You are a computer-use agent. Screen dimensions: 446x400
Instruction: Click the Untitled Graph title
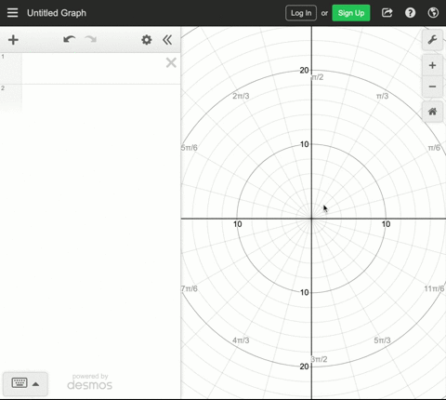point(57,13)
